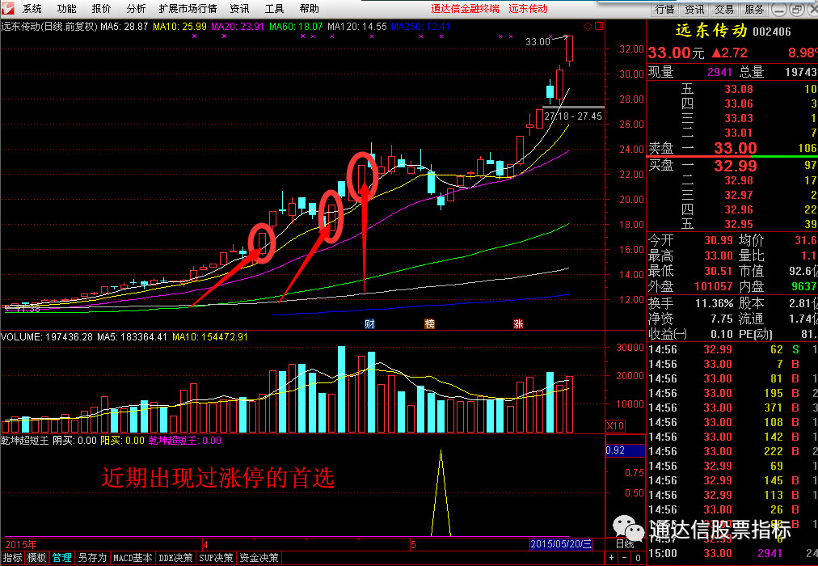Viewport: 818px width, 566px height.
Task: Switch to the MACD基本 indicator tab
Action: 133,558
